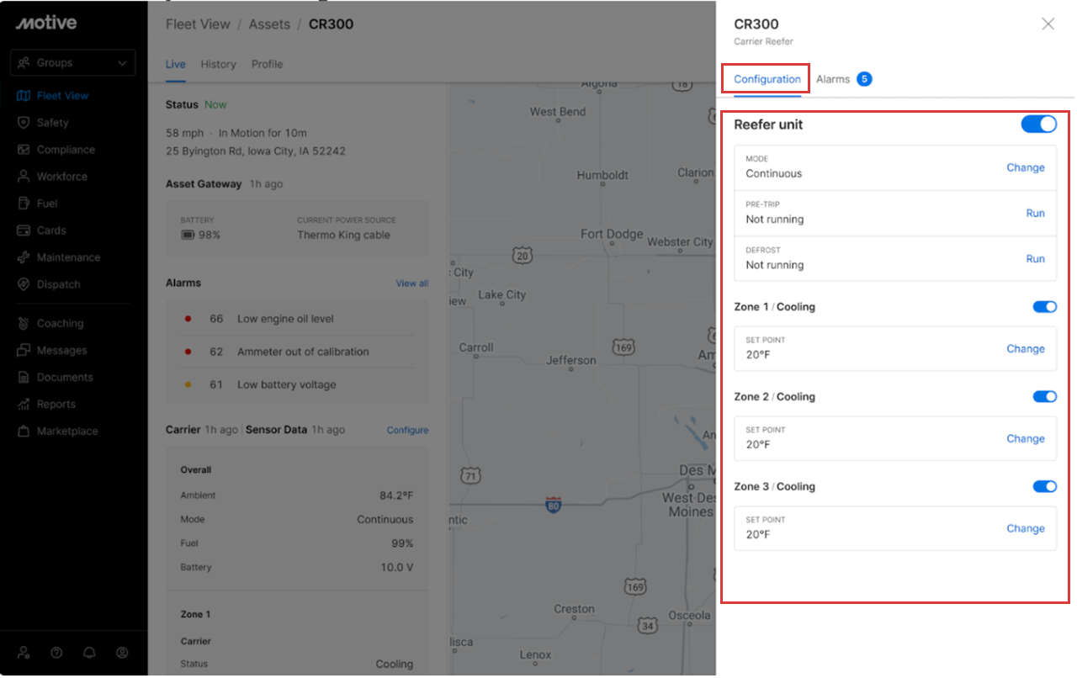Close the CR300 side panel
1077x678 pixels.
[x=1048, y=24]
